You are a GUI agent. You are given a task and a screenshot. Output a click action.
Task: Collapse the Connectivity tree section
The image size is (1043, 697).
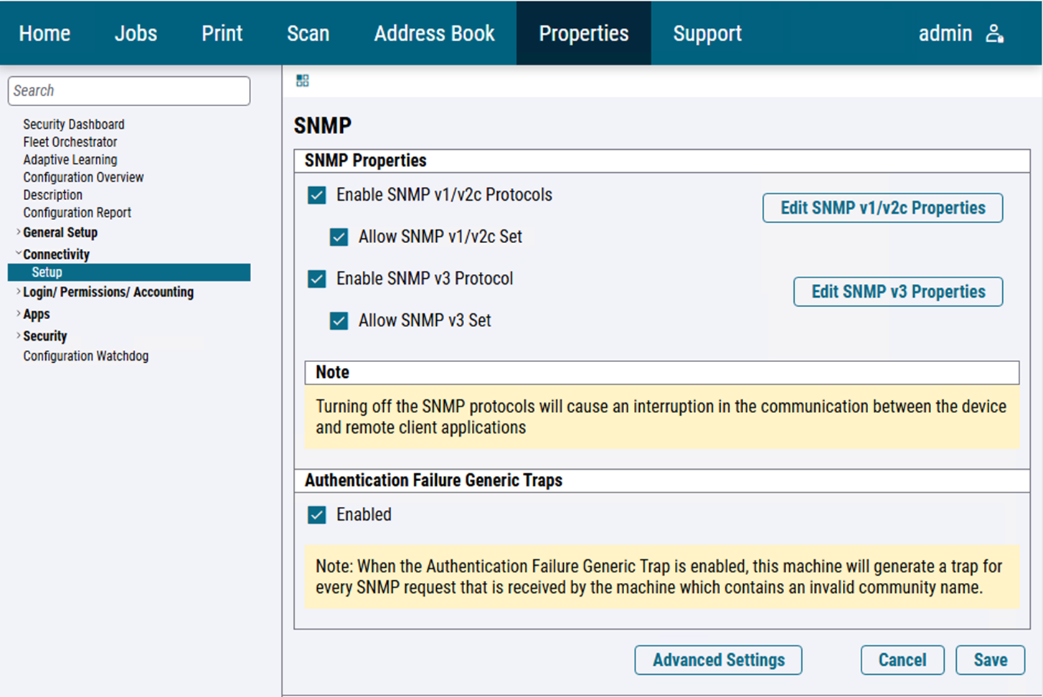[x=19, y=254]
